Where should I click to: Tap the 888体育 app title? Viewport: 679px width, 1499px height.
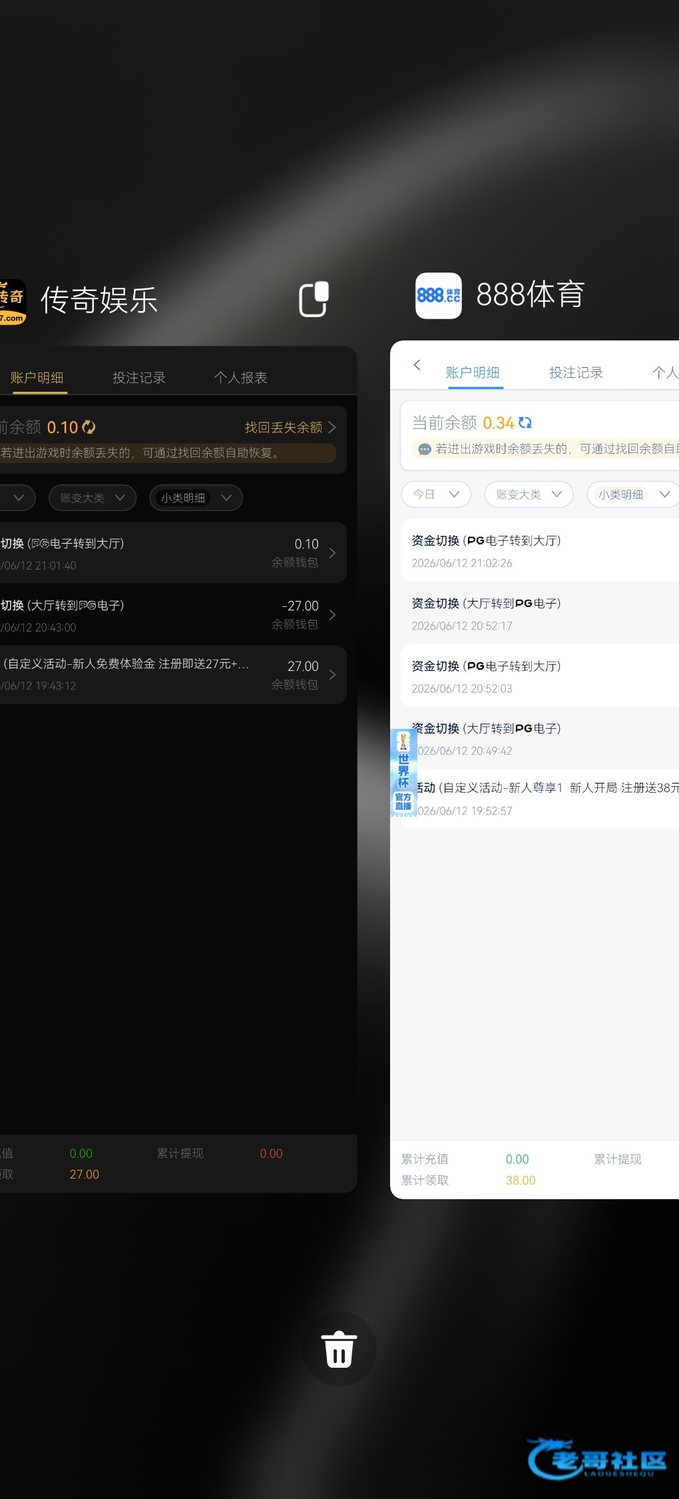click(x=531, y=294)
